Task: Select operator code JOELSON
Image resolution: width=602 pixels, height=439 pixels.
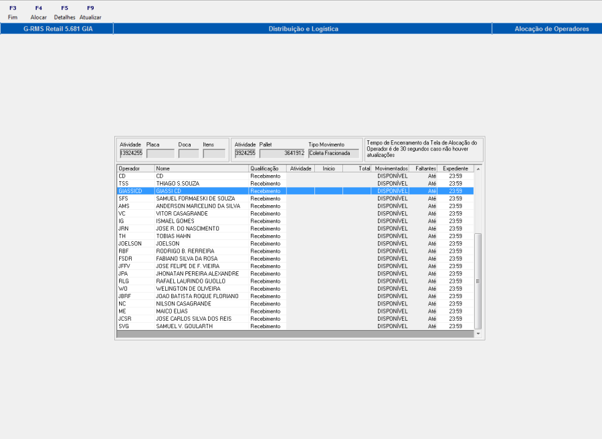Action: 130,244
